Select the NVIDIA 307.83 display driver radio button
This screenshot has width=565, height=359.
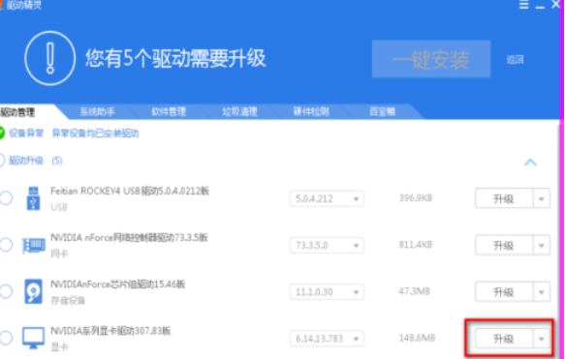click(6, 338)
